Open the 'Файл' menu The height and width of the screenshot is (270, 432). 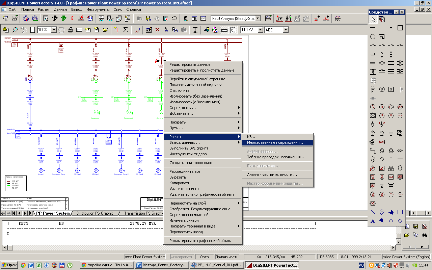coord(13,9)
